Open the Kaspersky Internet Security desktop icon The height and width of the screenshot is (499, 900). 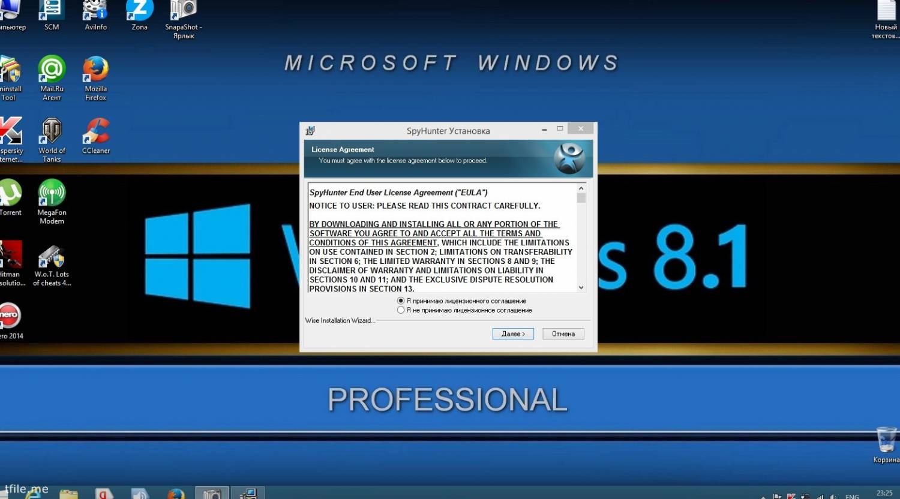[x=10, y=140]
